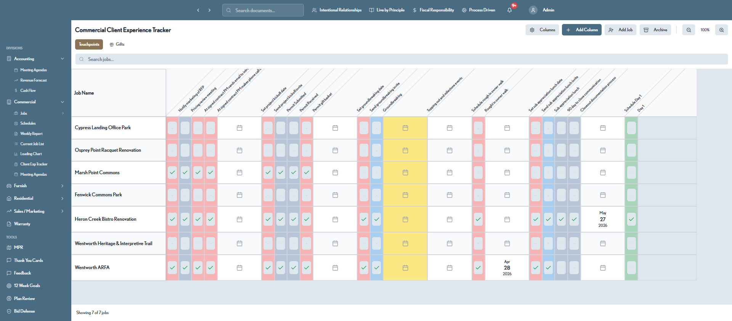The width and height of the screenshot is (732, 321).
Task: Click the 100% zoom level indicator
Action: (705, 30)
